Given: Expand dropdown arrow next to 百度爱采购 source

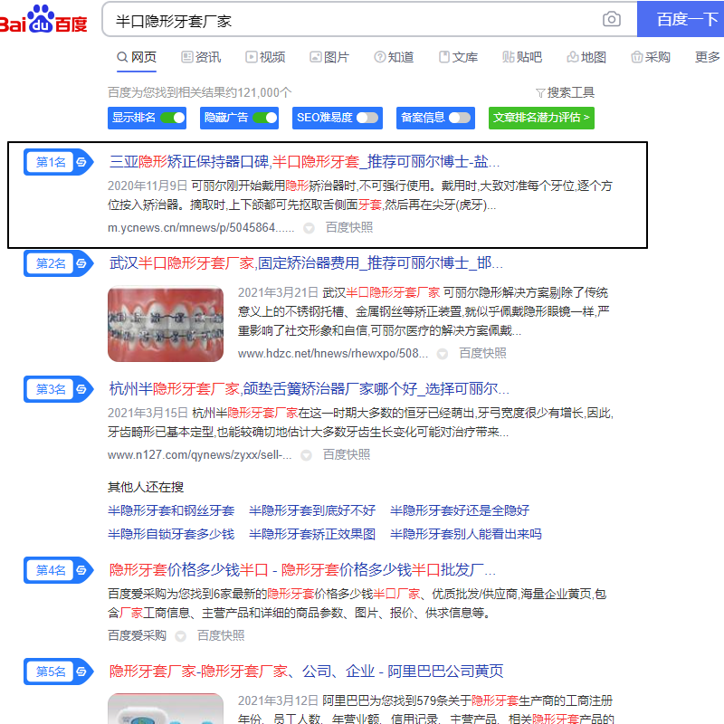Looking at the screenshot, I should point(180,636).
